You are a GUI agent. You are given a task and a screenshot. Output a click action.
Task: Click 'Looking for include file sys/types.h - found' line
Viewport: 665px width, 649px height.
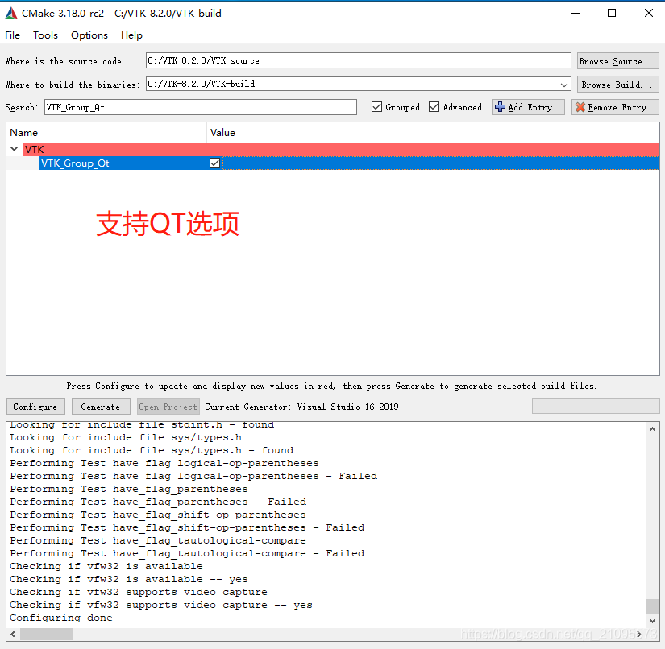[x=152, y=450]
